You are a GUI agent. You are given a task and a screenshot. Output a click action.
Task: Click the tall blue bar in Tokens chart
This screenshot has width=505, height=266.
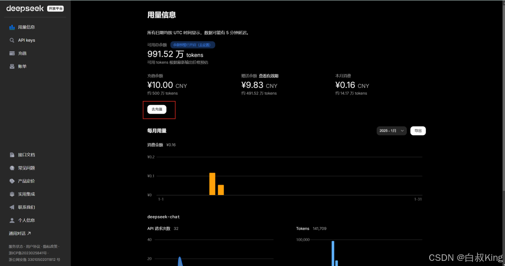(333, 253)
